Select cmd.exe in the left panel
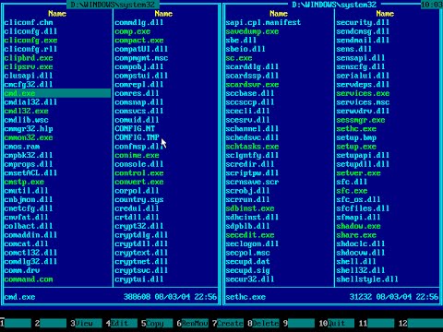 pos(57,93)
